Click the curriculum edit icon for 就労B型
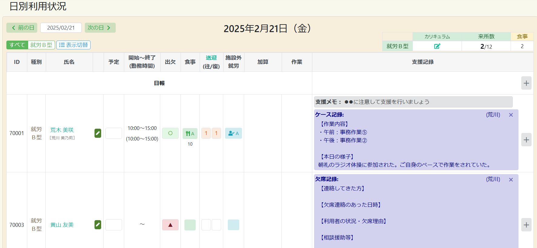Screen dimensions: 537x248 coord(437,46)
